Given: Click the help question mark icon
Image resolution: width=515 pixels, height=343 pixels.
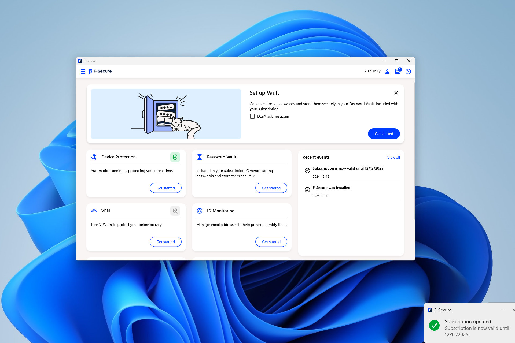Looking at the screenshot, I should 408,72.
